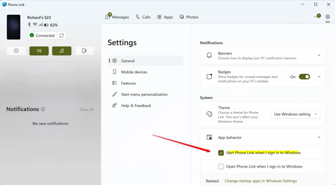This screenshot has height=185, width=335.
Task: Click the Theme palette icon
Action: (x=209, y=114)
